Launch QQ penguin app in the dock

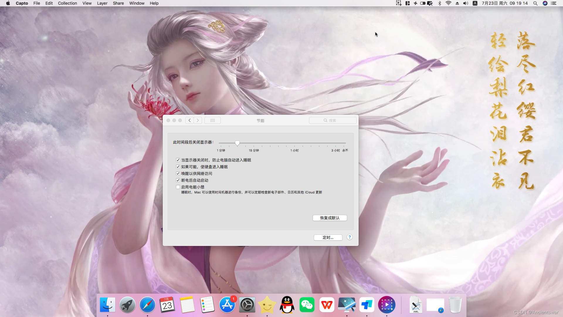tap(287, 305)
